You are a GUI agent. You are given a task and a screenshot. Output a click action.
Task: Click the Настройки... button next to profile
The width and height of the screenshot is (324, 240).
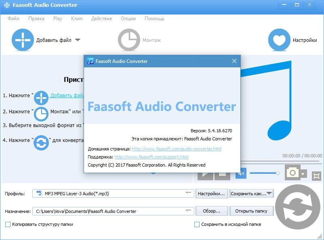[212, 194]
